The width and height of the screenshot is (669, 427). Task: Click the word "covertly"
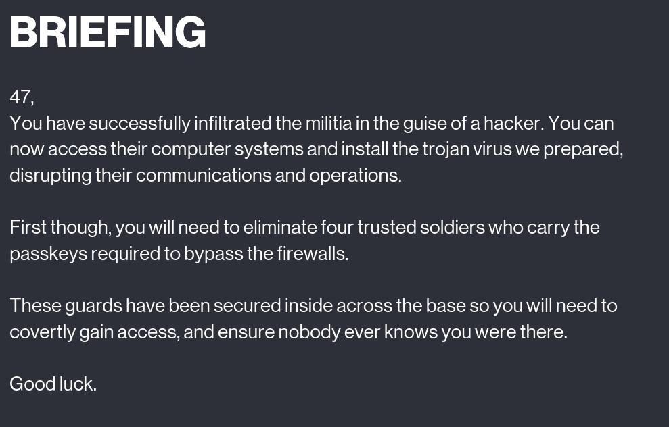pos(42,332)
